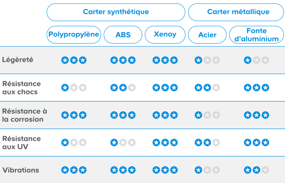Select the Carter métallique header pill

236,12
